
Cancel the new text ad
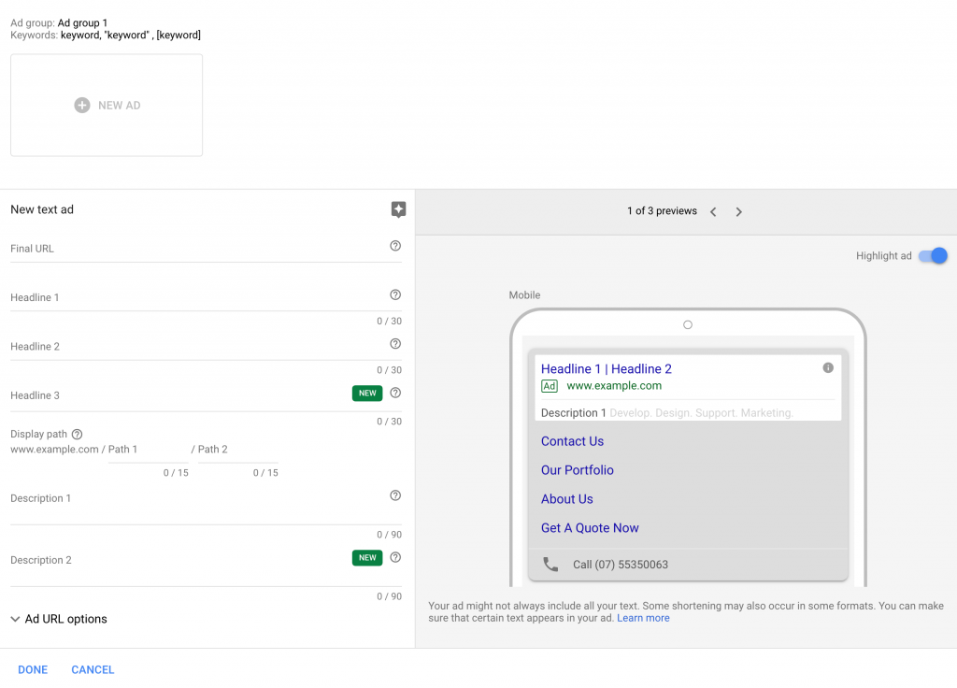[x=93, y=669]
